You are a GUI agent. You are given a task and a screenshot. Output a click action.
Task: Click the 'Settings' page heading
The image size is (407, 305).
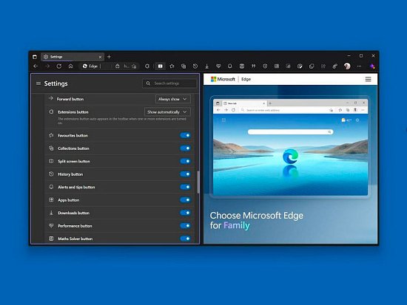[55, 83]
